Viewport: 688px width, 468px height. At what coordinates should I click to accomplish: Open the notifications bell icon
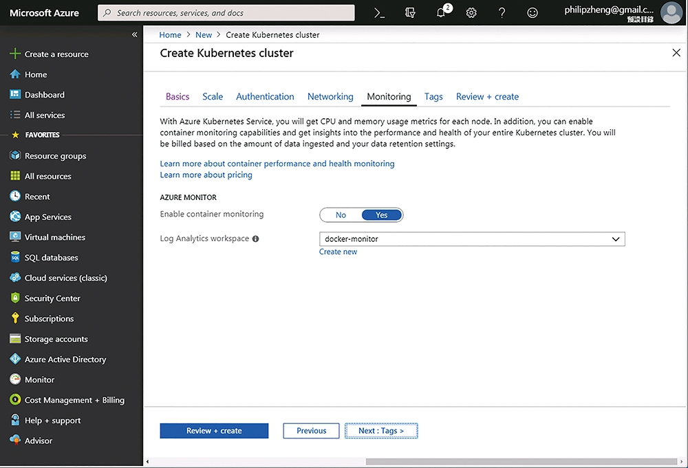441,12
